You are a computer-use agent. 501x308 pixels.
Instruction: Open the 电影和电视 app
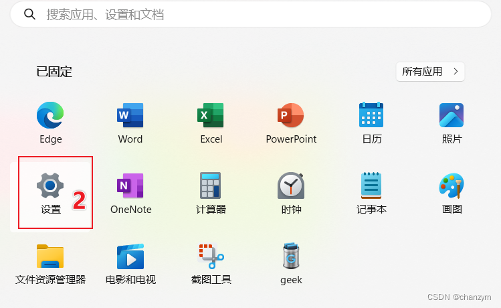pos(130,256)
